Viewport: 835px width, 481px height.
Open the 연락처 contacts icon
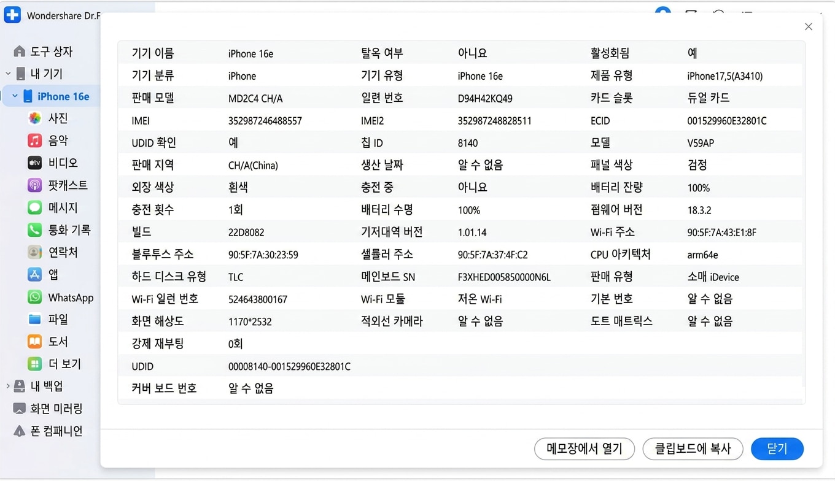coord(35,252)
